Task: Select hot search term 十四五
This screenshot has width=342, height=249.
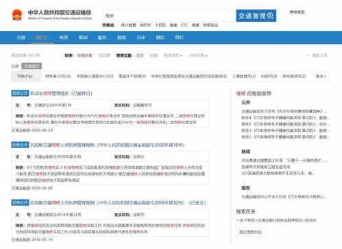Action: 160,25
